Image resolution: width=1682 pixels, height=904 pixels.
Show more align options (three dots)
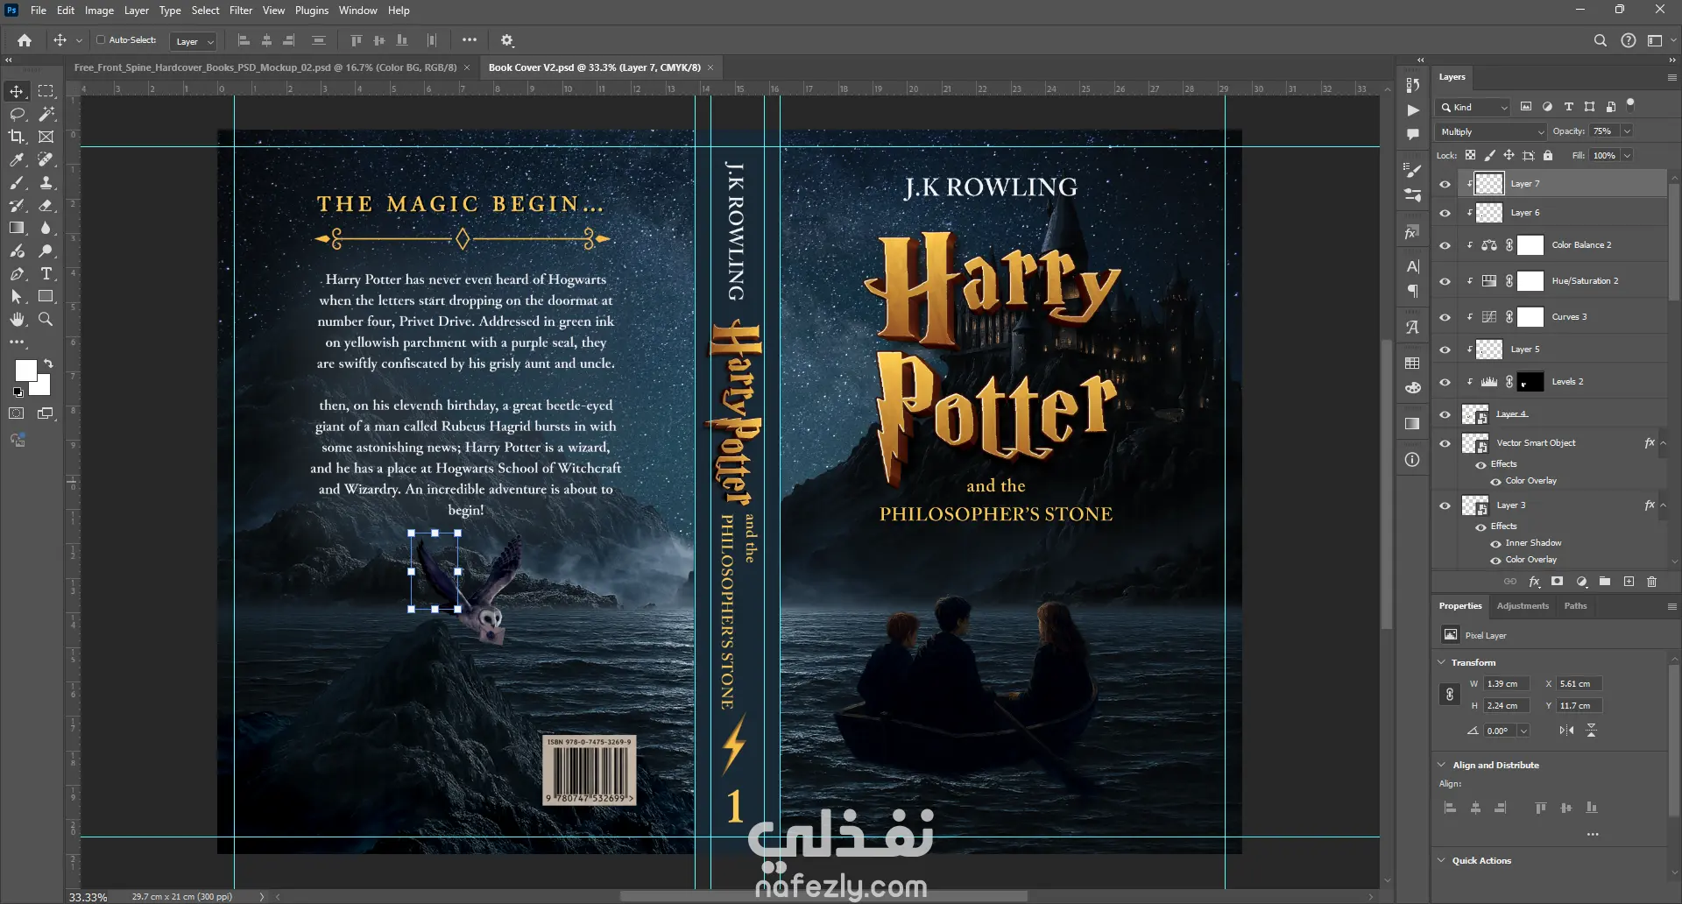pyautogui.click(x=1593, y=835)
